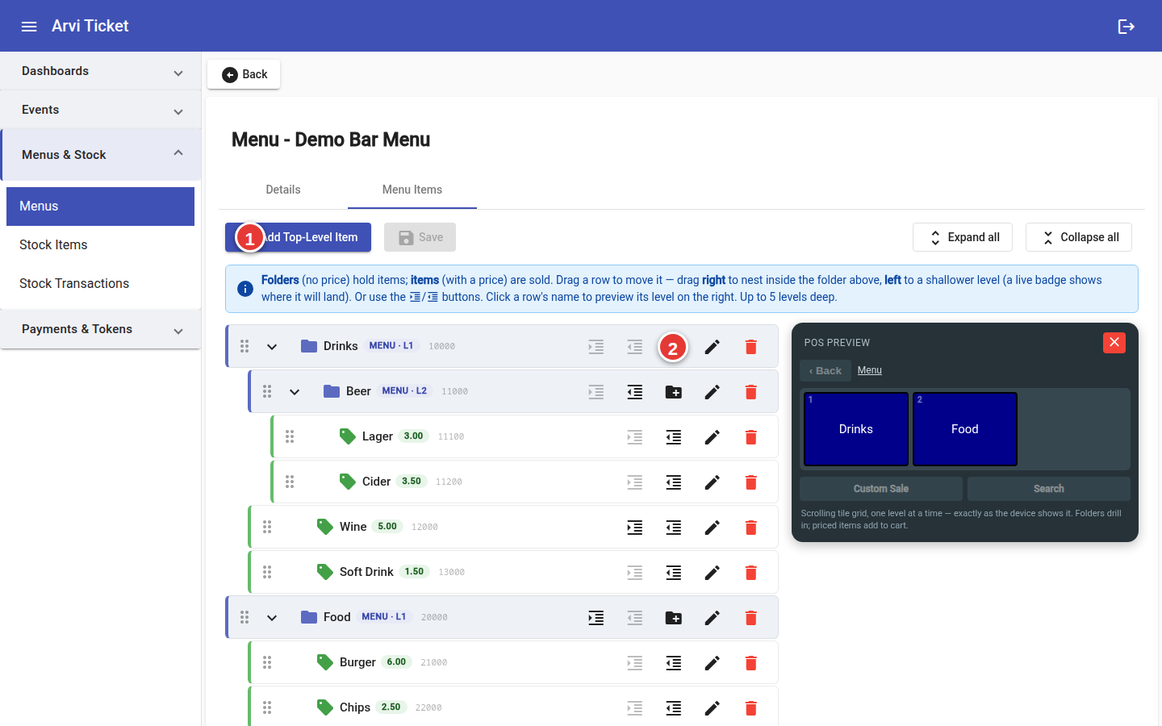This screenshot has width=1162, height=726.
Task: Go back with the Back button
Action: click(244, 74)
